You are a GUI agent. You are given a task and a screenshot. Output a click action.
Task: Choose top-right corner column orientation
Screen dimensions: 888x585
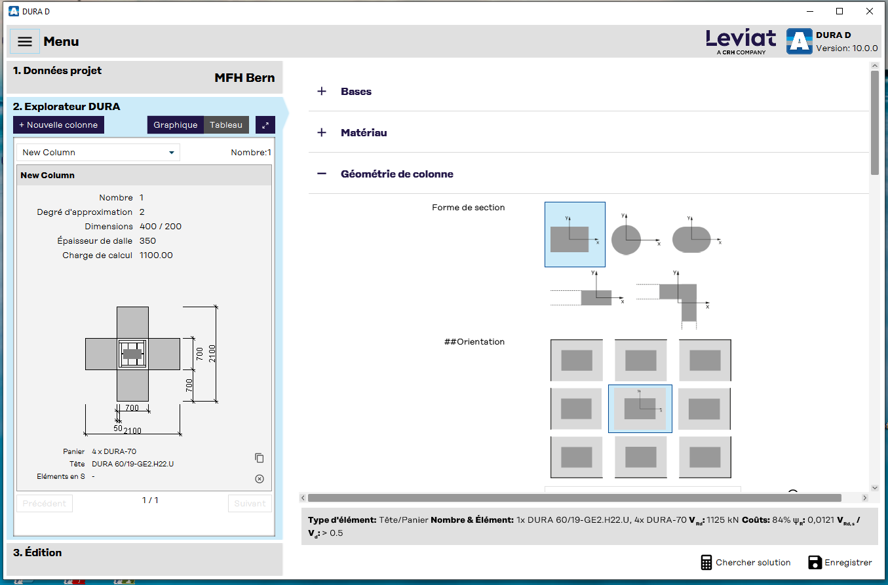tap(705, 360)
